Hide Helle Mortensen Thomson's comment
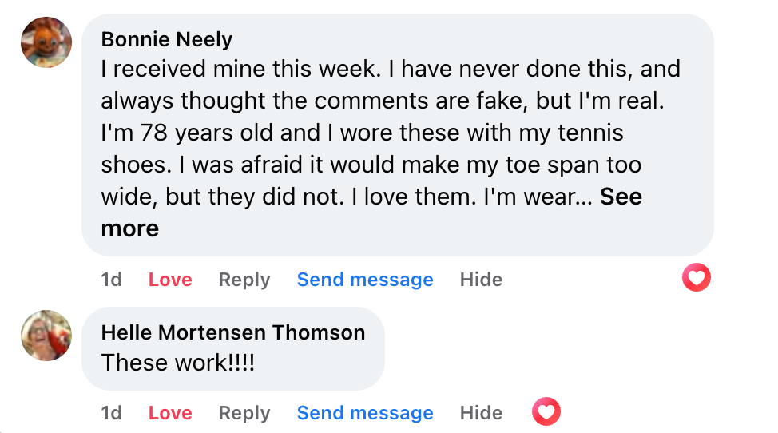 tap(481, 413)
